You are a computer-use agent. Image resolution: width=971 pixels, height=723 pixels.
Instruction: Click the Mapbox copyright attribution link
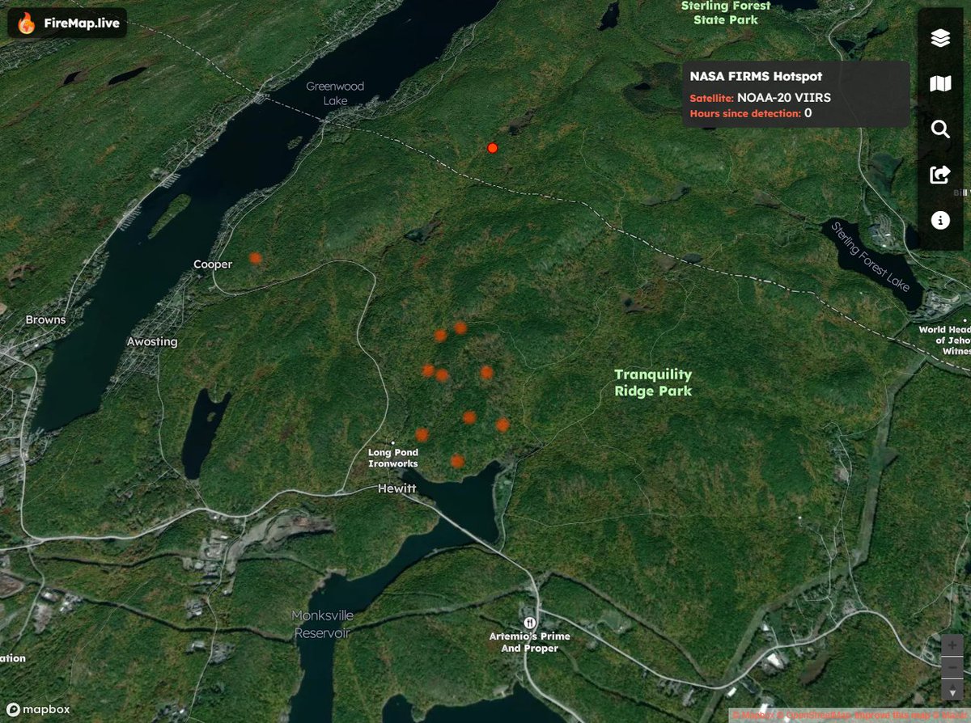753,714
